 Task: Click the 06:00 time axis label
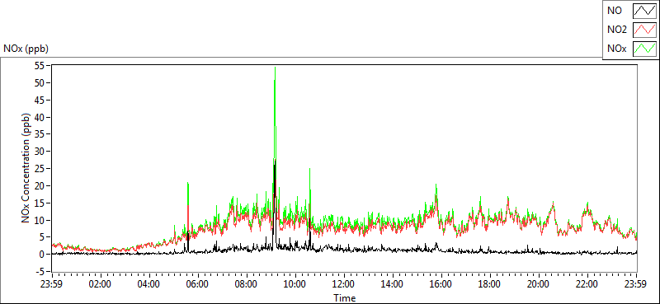(x=198, y=284)
